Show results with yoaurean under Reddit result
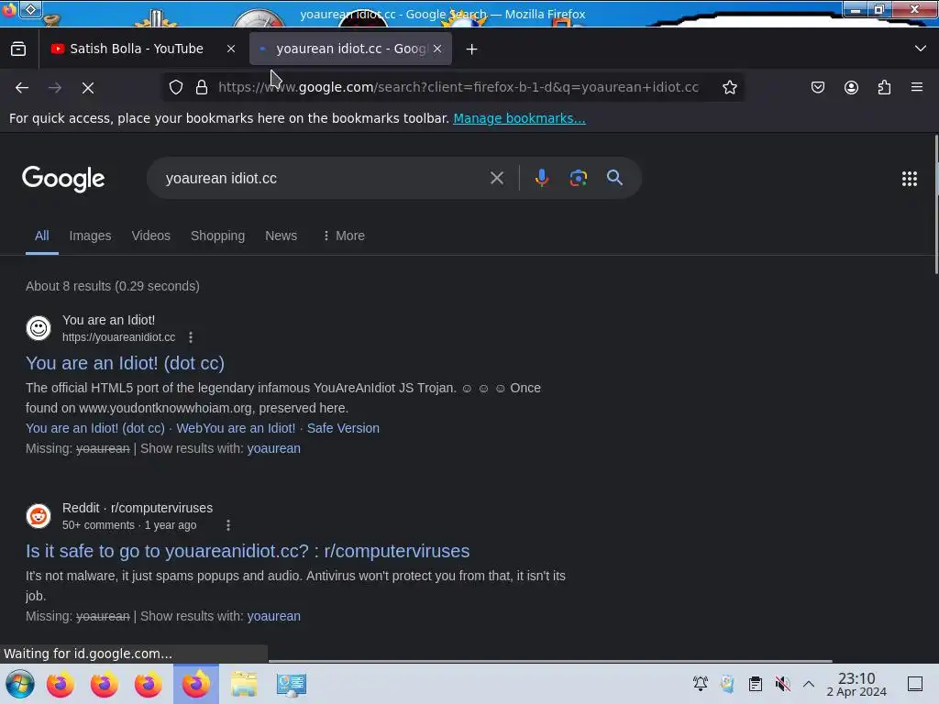 pos(273,617)
